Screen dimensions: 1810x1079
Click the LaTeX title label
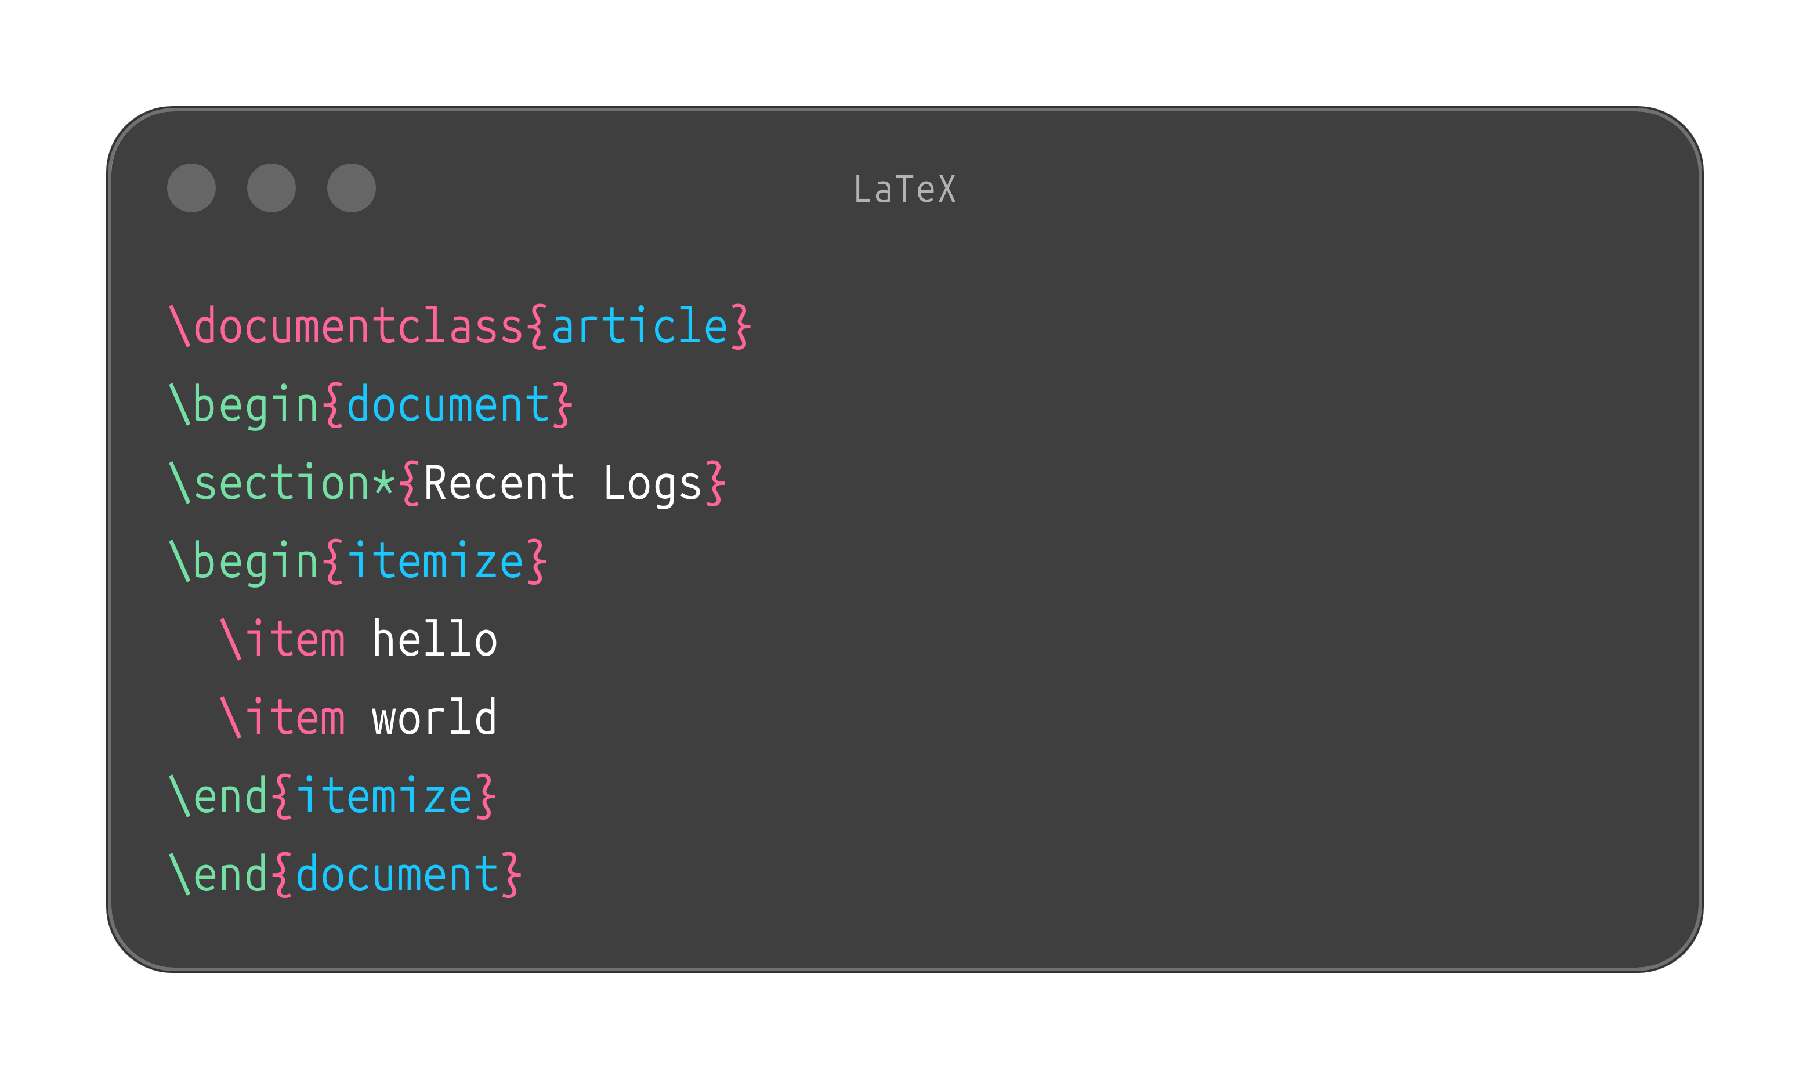[904, 190]
